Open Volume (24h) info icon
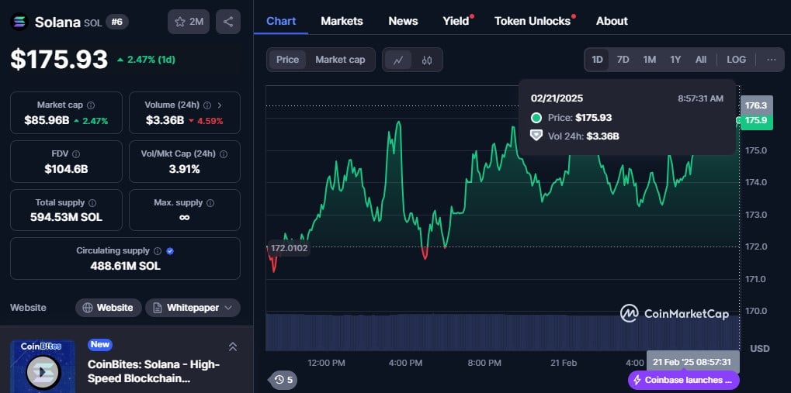Screen dimensions: 791x393 pos(207,105)
